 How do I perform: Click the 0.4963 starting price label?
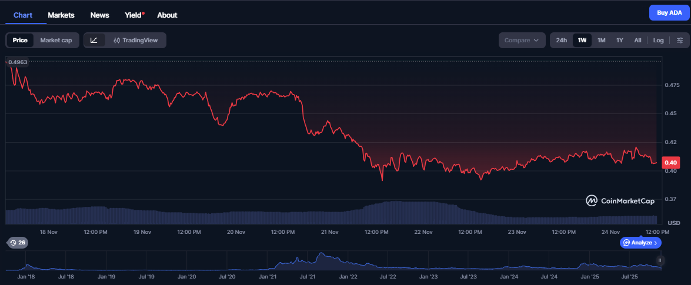(x=18, y=62)
